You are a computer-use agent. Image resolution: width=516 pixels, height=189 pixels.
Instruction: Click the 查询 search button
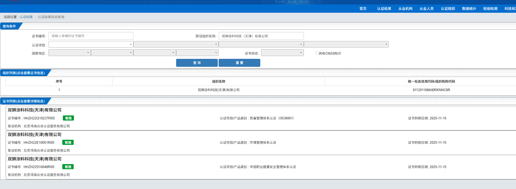(197, 63)
